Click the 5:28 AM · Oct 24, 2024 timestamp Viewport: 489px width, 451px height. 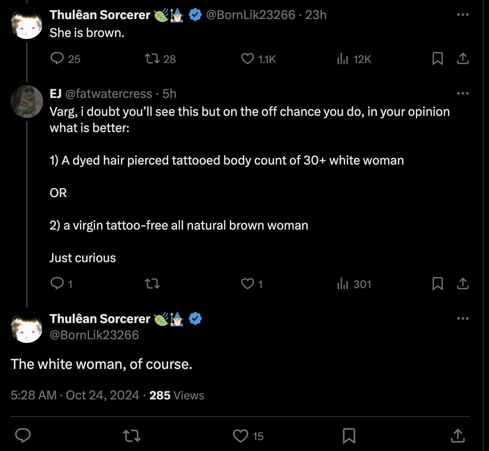click(x=75, y=395)
